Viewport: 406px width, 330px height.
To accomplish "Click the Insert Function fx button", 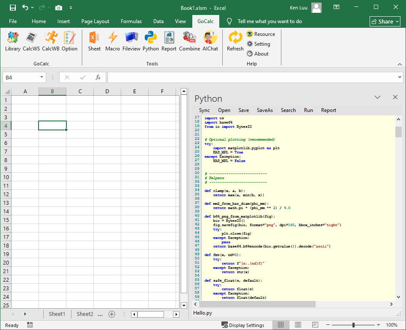I will pos(98,77).
